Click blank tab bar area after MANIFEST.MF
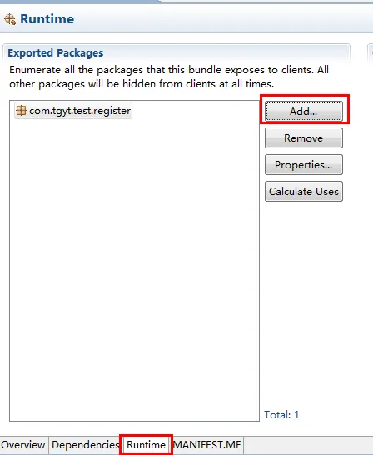 pyautogui.click(x=308, y=445)
